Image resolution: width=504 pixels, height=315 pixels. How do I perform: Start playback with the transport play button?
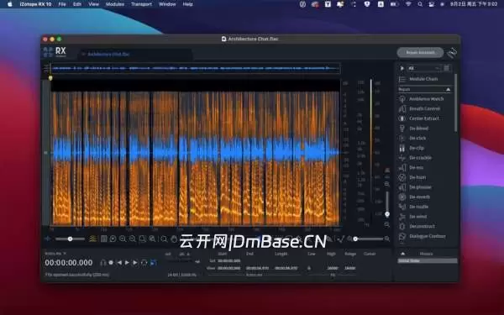(127, 263)
